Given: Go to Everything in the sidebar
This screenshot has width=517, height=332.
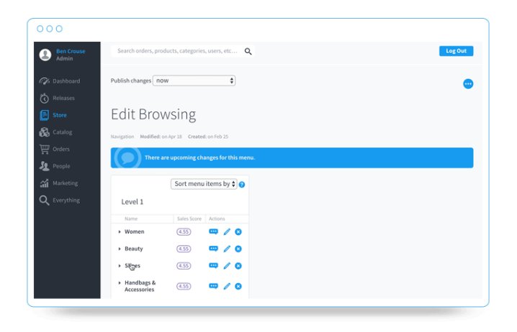Looking at the screenshot, I should [x=66, y=200].
